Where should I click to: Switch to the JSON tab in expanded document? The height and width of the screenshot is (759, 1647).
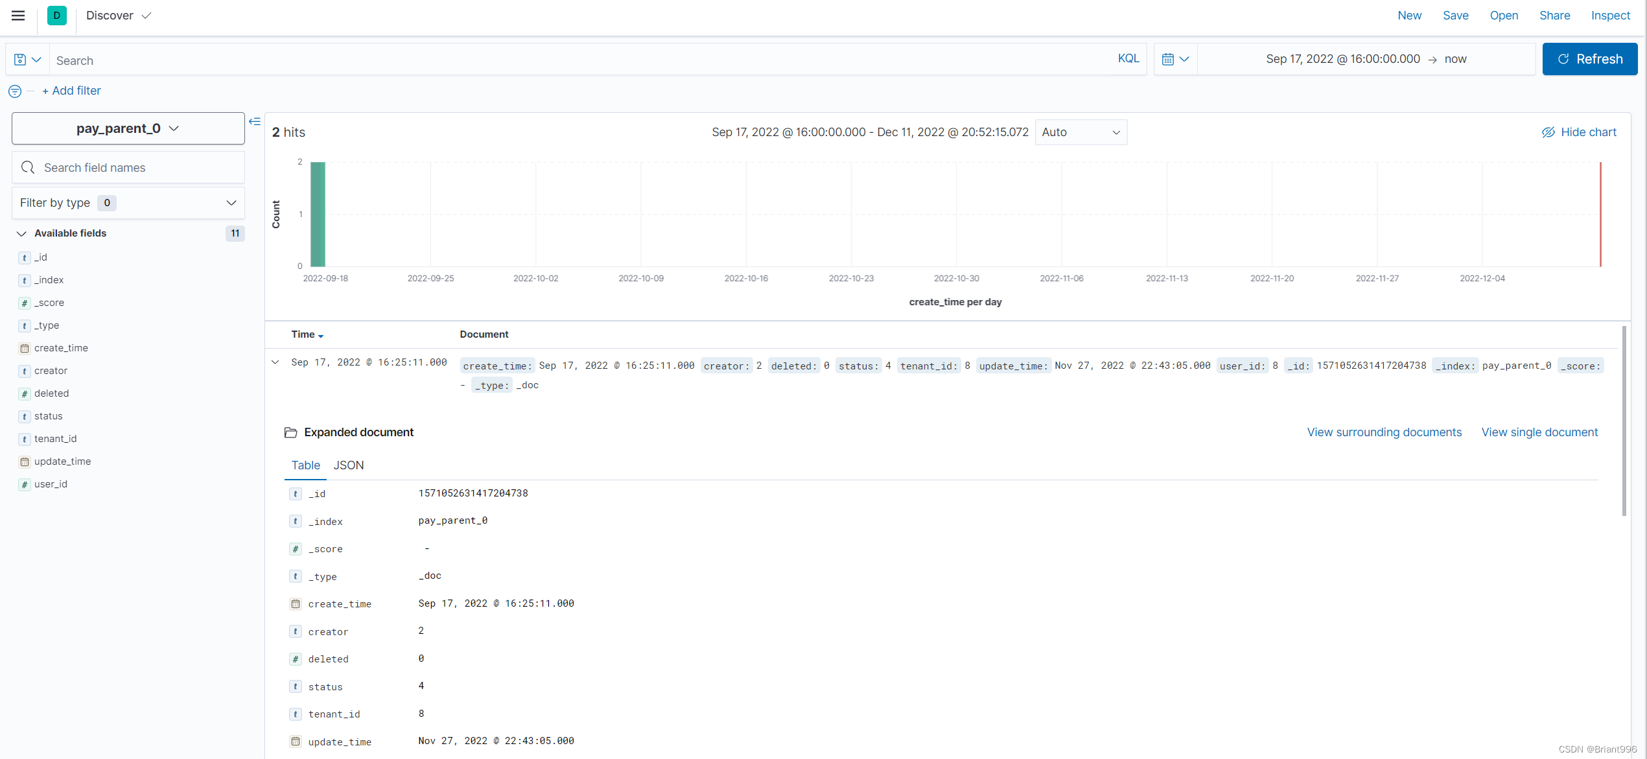(349, 465)
